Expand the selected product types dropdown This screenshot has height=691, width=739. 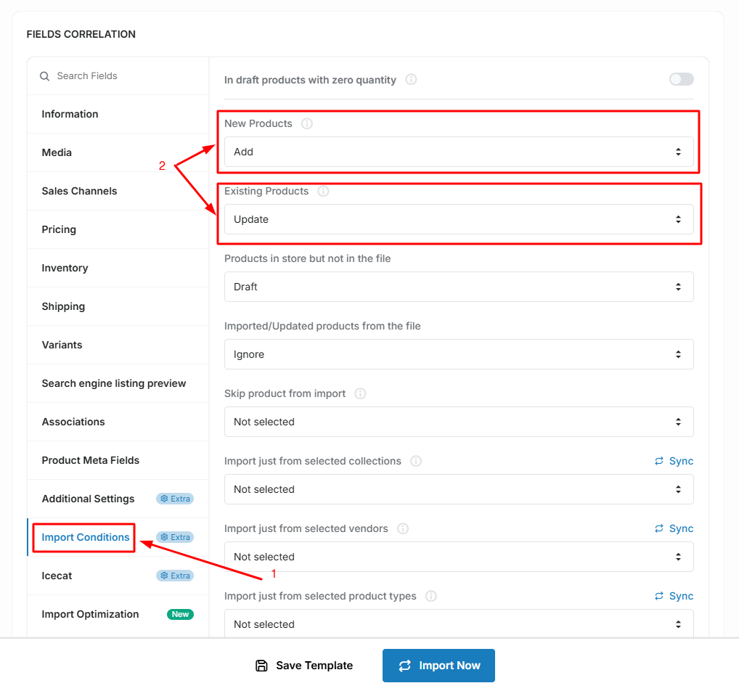coord(459,624)
